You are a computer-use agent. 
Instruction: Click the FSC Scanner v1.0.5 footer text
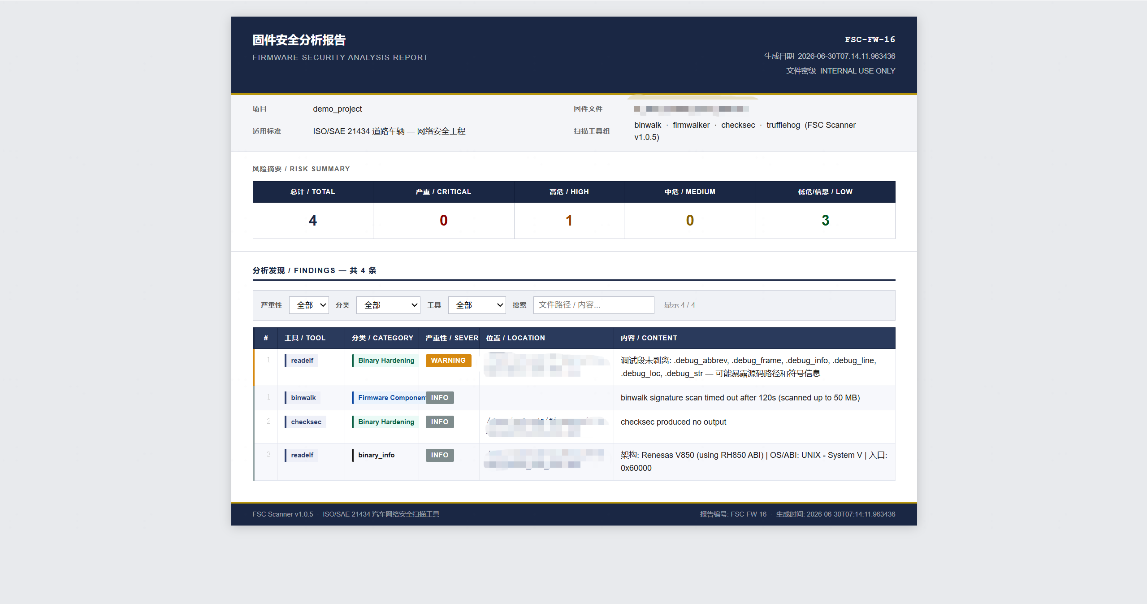282,514
